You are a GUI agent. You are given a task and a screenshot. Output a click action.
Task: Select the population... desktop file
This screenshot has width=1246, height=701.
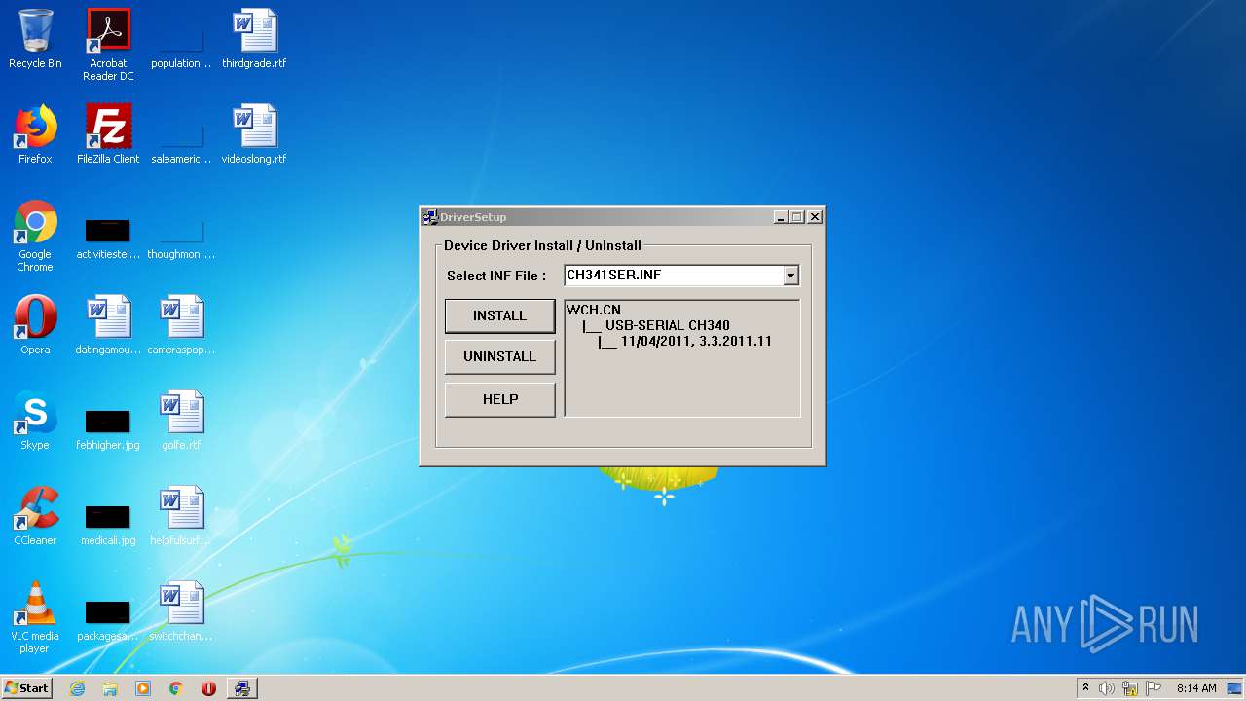(181, 45)
